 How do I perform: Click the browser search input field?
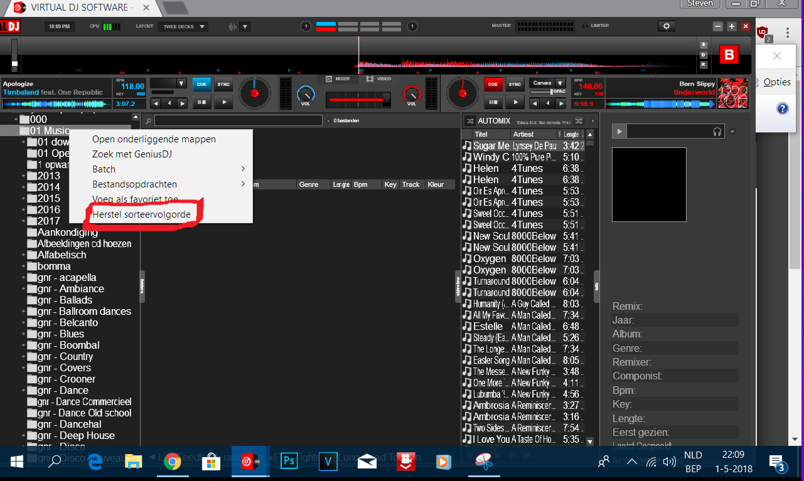coord(239,120)
